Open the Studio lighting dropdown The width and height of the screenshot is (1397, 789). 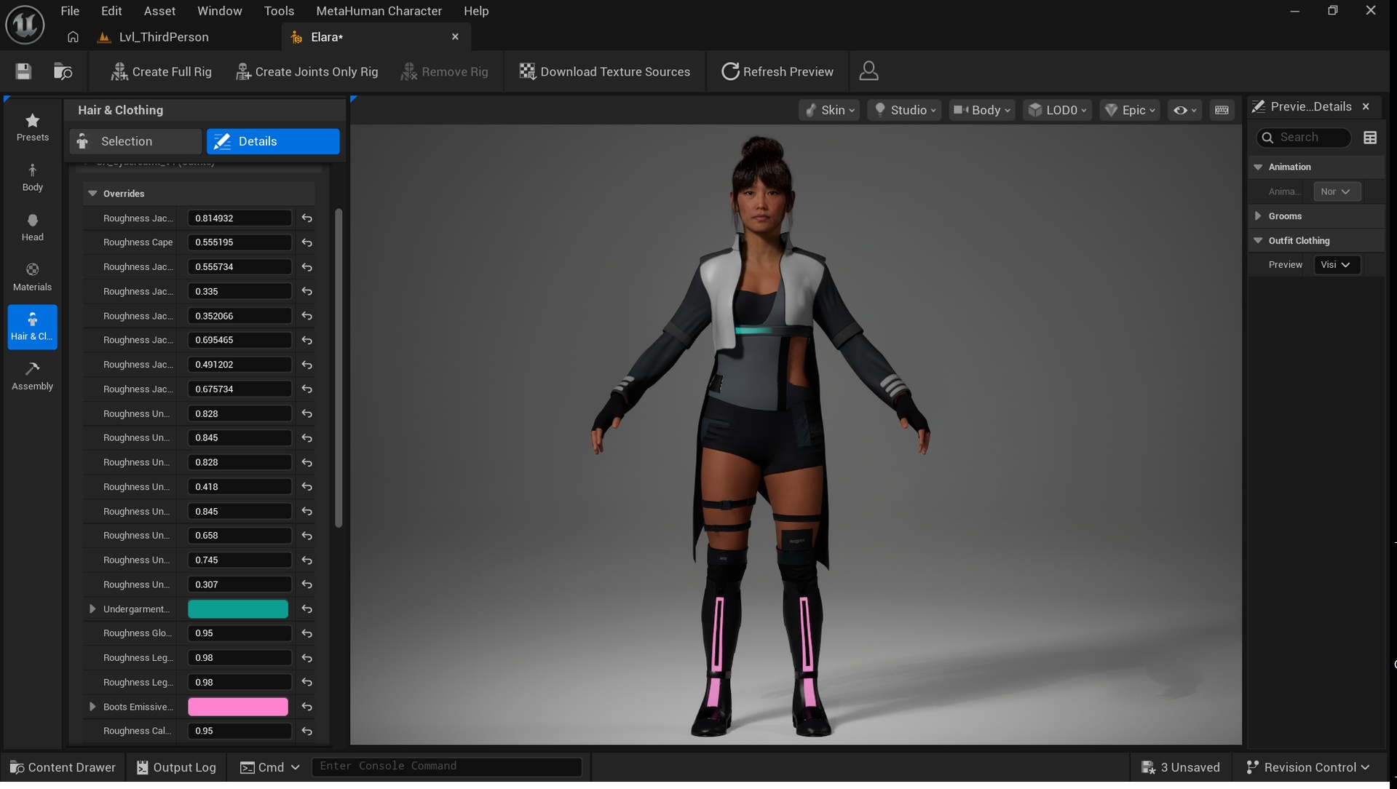pyautogui.click(x=905, y=110)
